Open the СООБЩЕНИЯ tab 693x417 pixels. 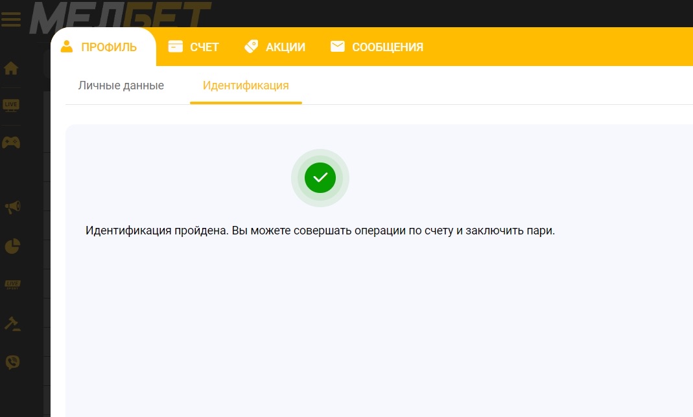(388, 47)
